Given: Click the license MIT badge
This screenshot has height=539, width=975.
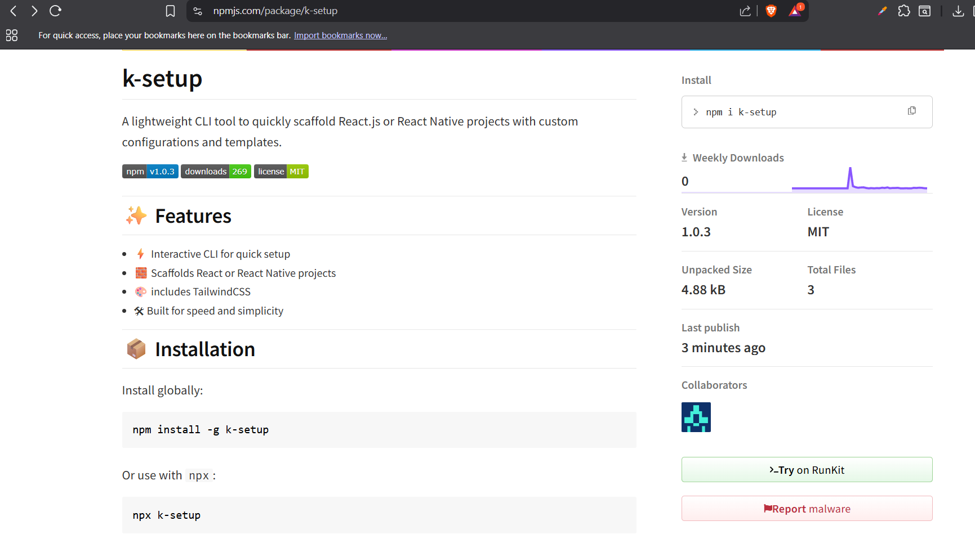Looking at the screenshot, I should pos(281,172).
